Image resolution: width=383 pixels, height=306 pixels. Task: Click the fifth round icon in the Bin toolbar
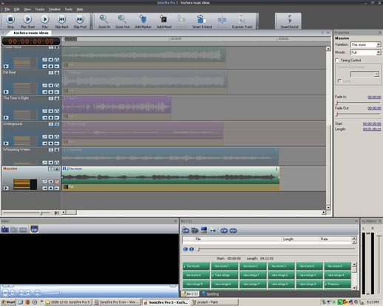224,231
